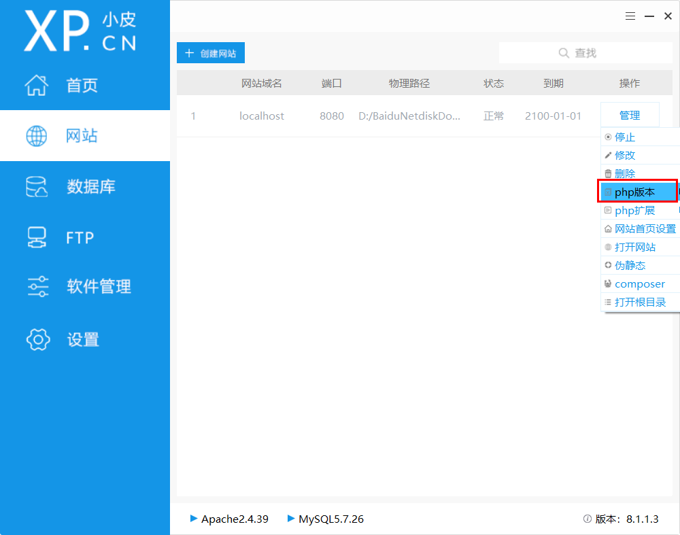Click the stop icon beside 停止
The image size is (680, 535).
pyautogui.click(x=608, y=137)
